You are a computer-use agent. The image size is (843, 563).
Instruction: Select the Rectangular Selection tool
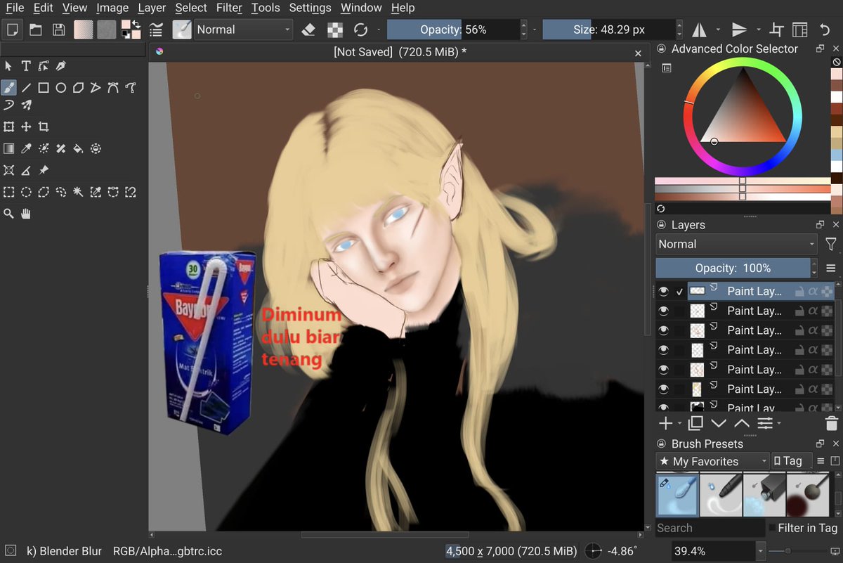[8, 192]
